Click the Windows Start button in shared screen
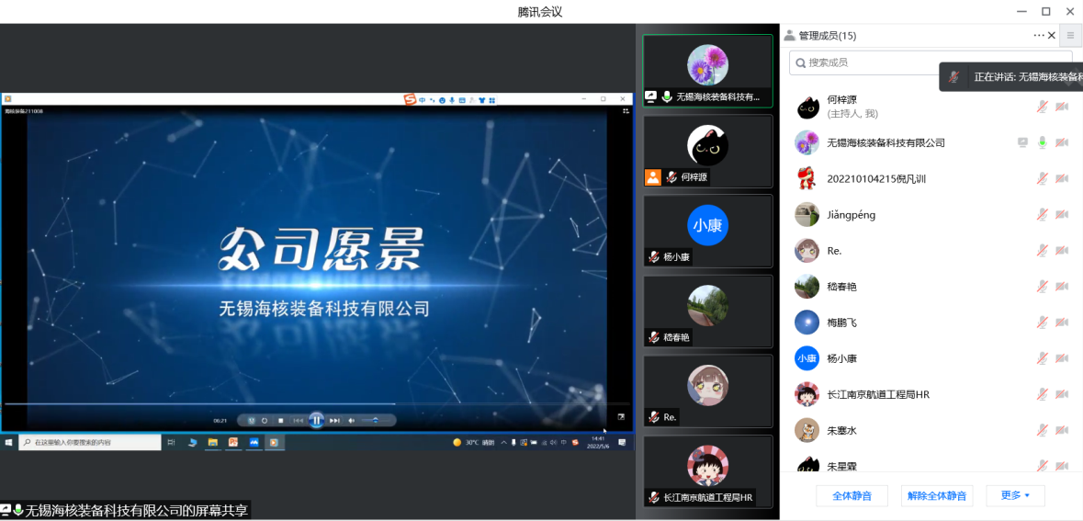The width and height of the screenshot is (1083, 521). click(x=9, y=442)
